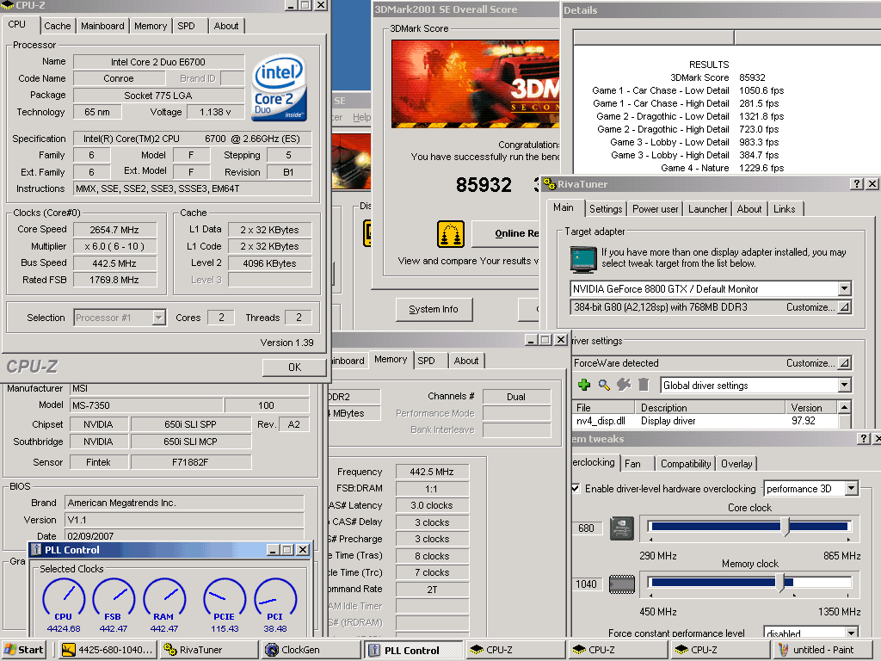Click the System Info button in 3DMark

click(x=434, y=309)
